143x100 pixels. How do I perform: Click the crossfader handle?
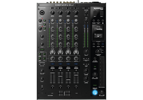point(64,93)
